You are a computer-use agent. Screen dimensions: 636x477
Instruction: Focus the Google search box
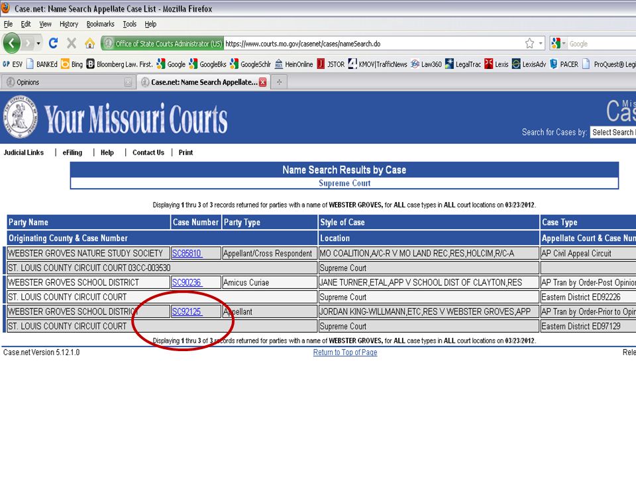coord(602,44)
